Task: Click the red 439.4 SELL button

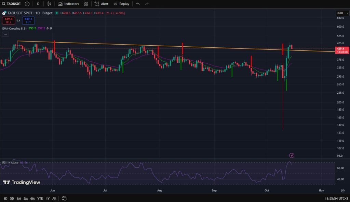Action: [9, 20]
